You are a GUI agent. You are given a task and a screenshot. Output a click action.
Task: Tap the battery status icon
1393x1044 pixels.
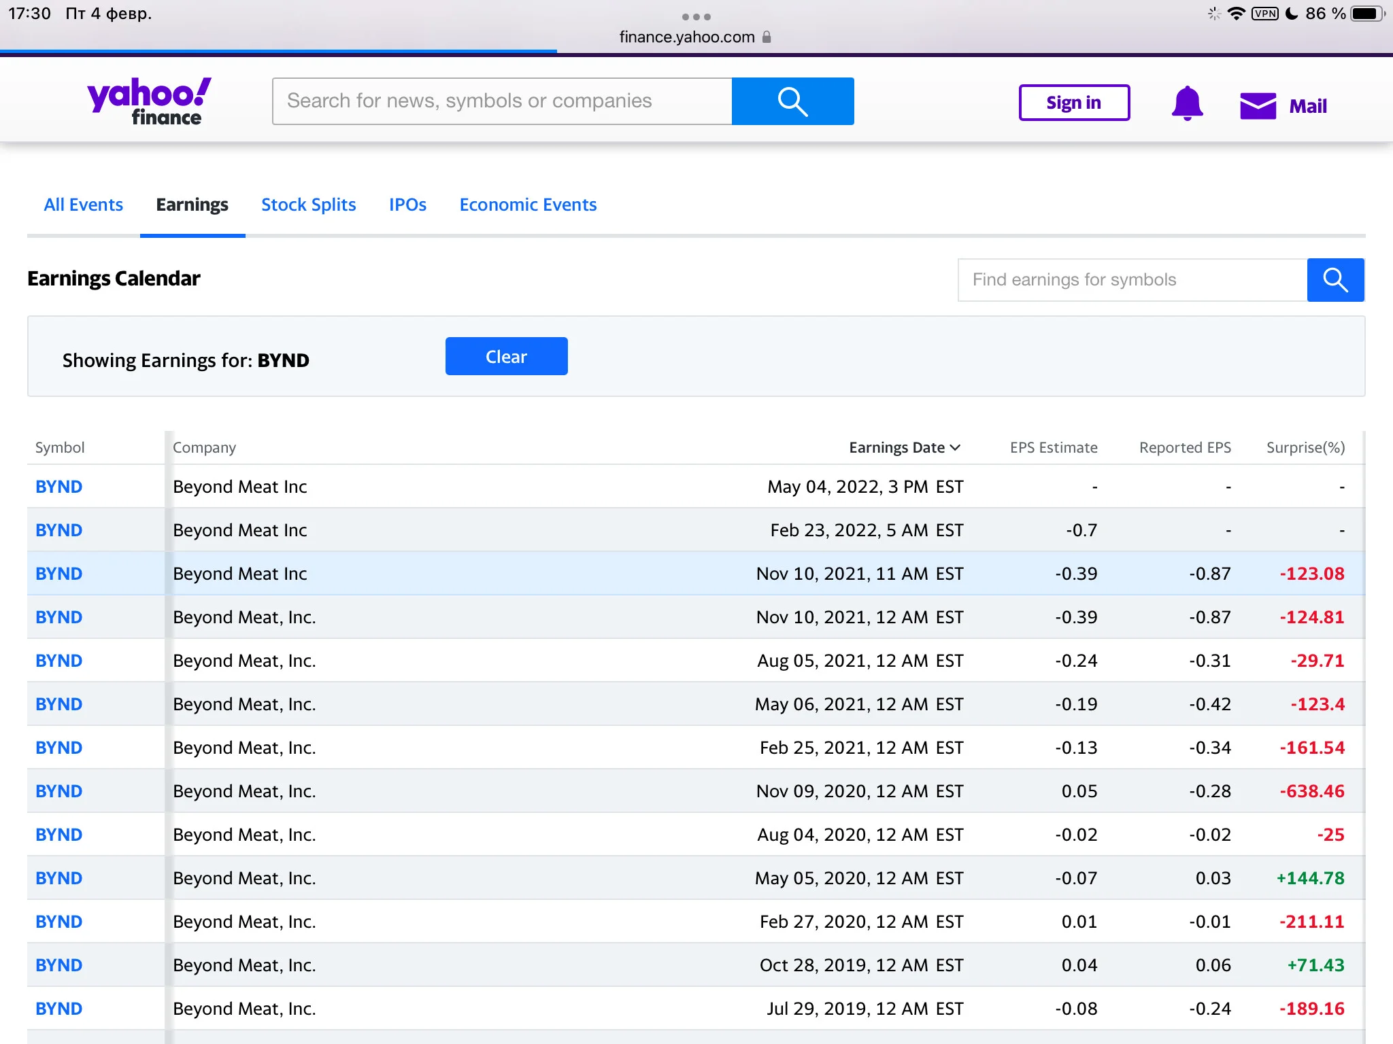(x=1368, y=14)
